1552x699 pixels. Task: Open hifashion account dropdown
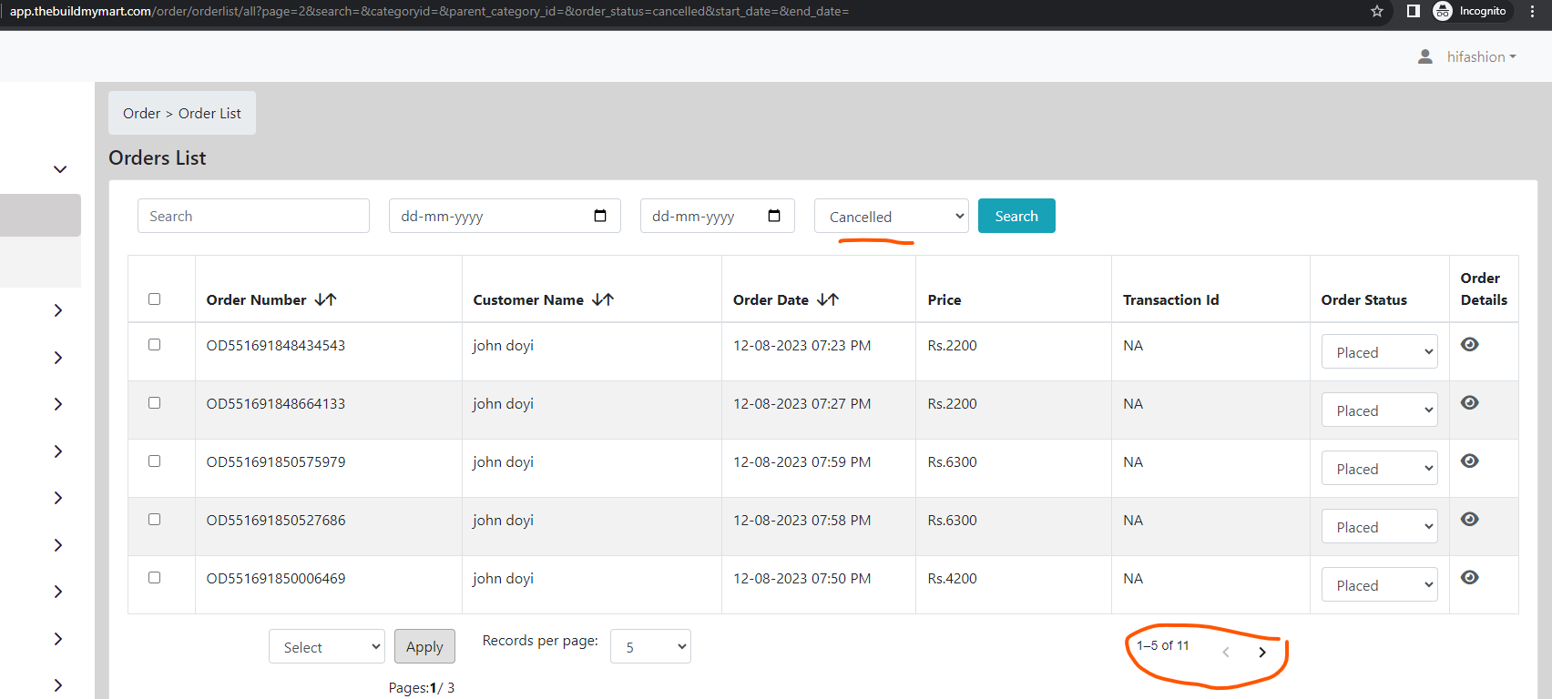pyautogui.click(x=1481, y=56)
